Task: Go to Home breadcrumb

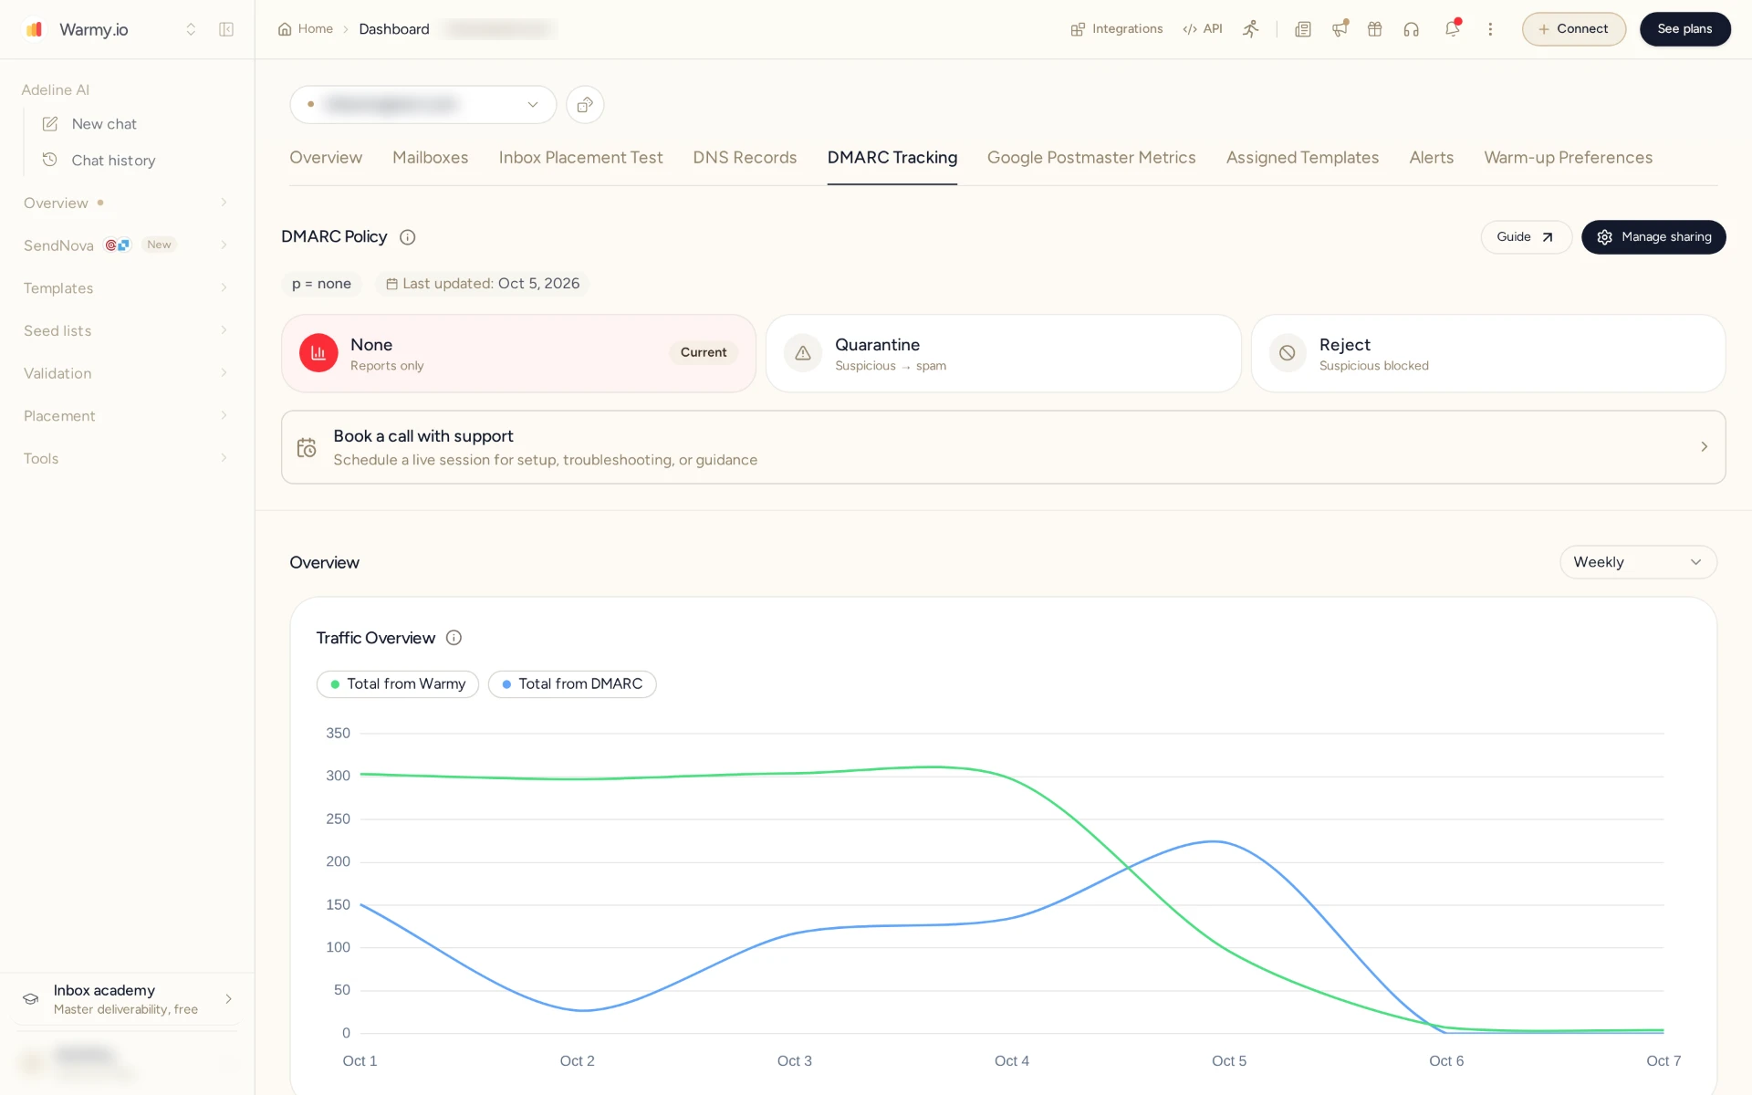Action: point(306,29)
